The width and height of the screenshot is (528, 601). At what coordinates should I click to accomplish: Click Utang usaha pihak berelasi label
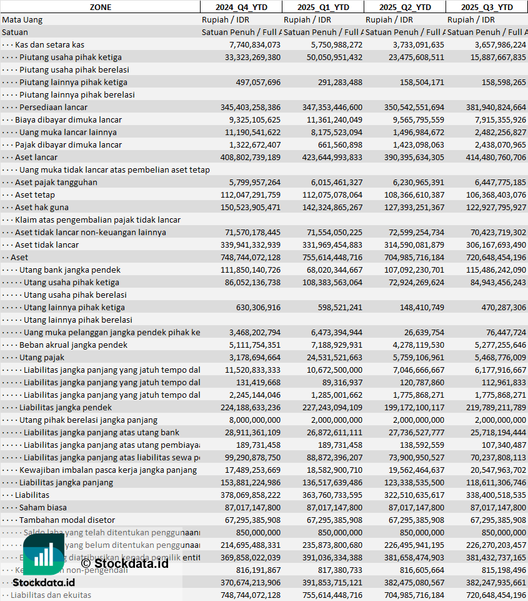pos(75,295)
